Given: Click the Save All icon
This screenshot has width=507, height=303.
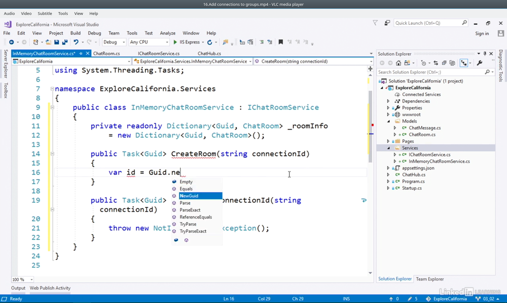Looking at the screenshot, I should (65, 42).
